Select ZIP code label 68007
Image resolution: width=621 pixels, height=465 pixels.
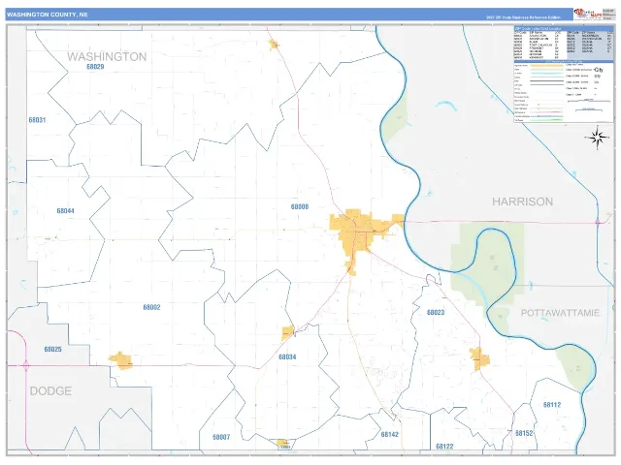[221, 437]
